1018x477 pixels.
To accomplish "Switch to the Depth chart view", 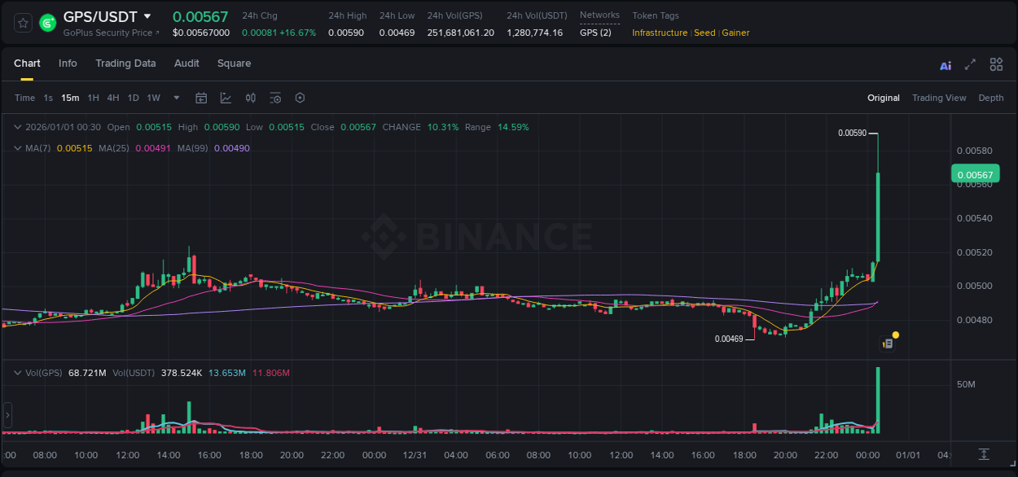I will click(x=991, y=98).
